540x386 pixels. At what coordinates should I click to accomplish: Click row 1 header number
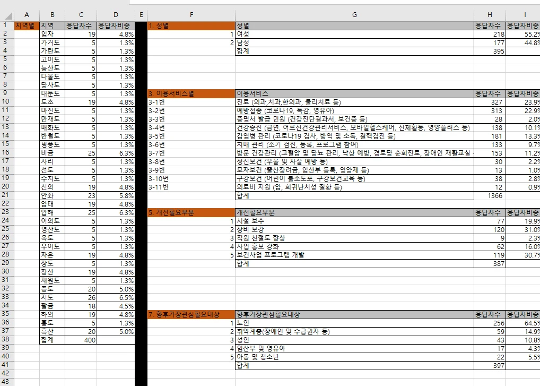tap(6, 25)
